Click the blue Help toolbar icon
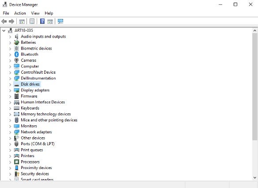Screen dimensions: 258x188 [x=42, y=21]
